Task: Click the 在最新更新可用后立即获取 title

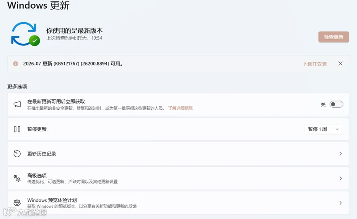Action: (x=56, y=101)
